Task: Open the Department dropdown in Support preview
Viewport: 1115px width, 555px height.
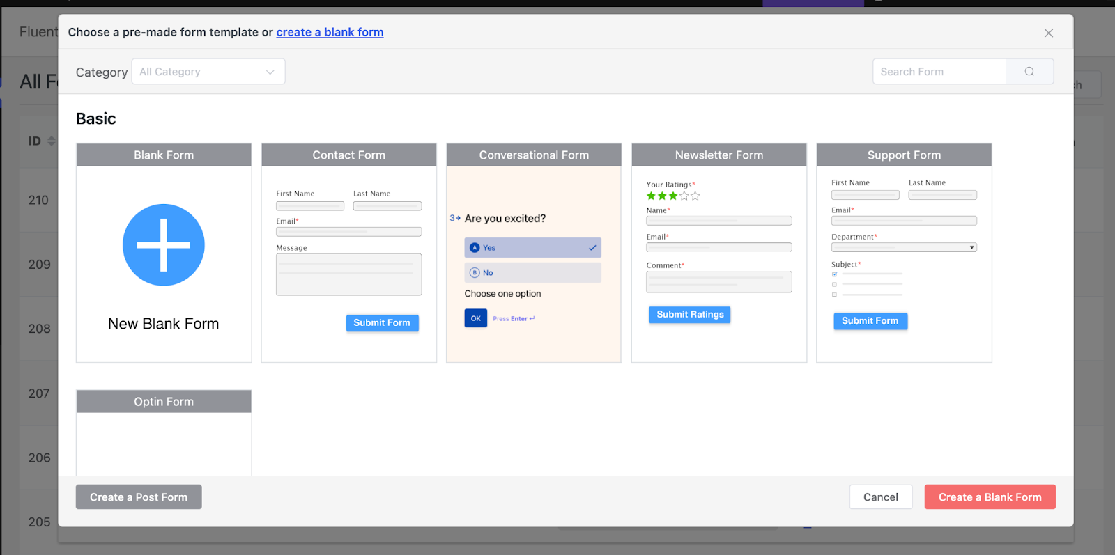Action: (x=904, y=247)
